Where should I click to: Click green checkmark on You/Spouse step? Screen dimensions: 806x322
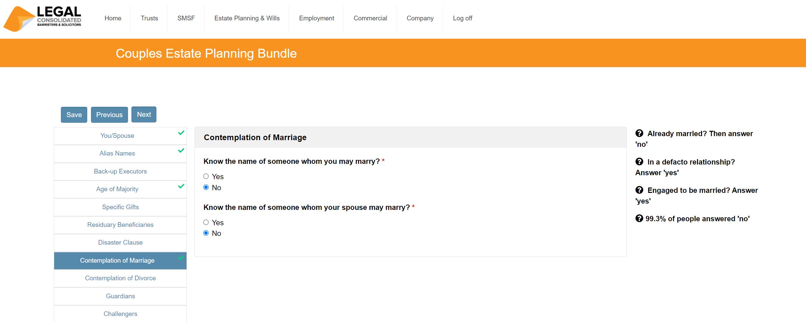point(181,133)
